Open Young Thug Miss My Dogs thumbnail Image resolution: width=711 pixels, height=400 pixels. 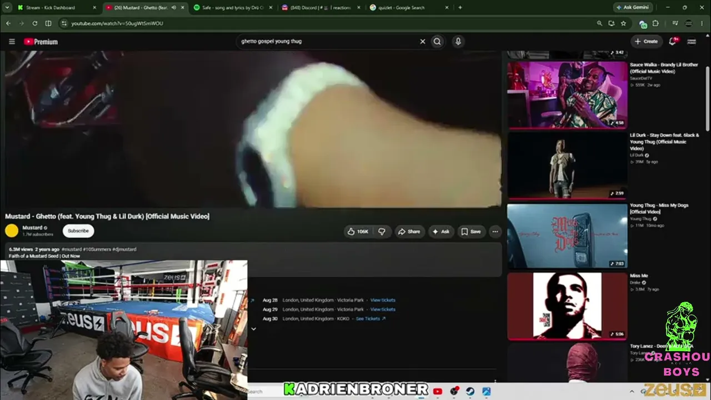(x=567, y=236)
